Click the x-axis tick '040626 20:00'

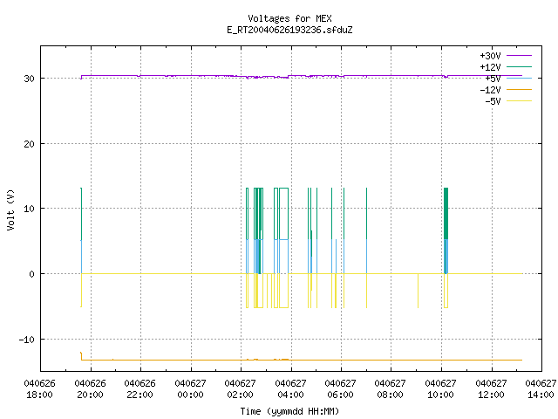(x=90, y=389)
